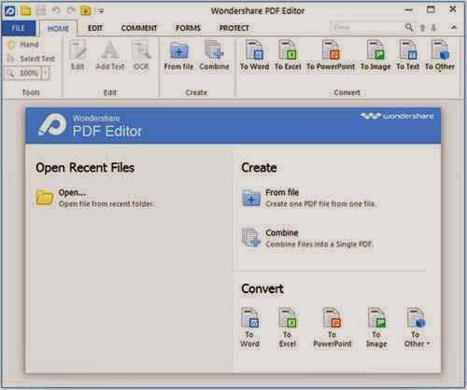Image resolution: width=467 pixels, height=390 pixels.
Task: Open the COMMENT tab
Action: pyautogui.click(x=139, y=28)
